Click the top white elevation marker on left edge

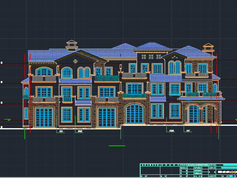coord(2,62)
